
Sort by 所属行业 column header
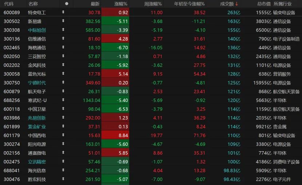coord(283,4)
